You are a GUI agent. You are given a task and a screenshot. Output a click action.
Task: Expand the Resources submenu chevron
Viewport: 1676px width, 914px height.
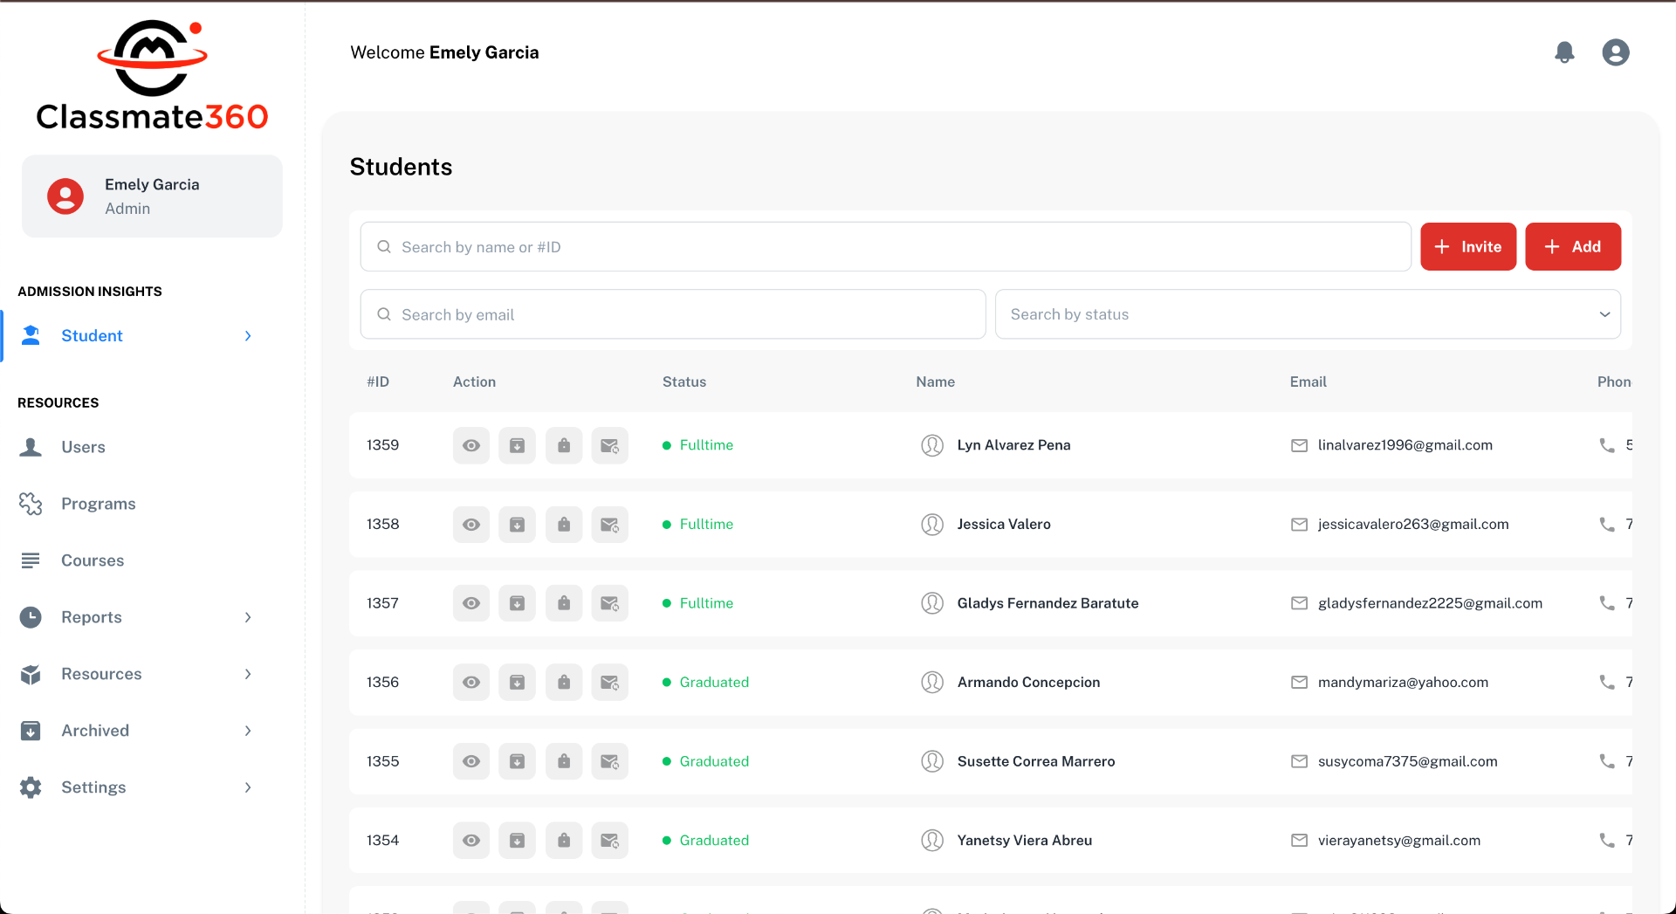(x=248, y=674)
